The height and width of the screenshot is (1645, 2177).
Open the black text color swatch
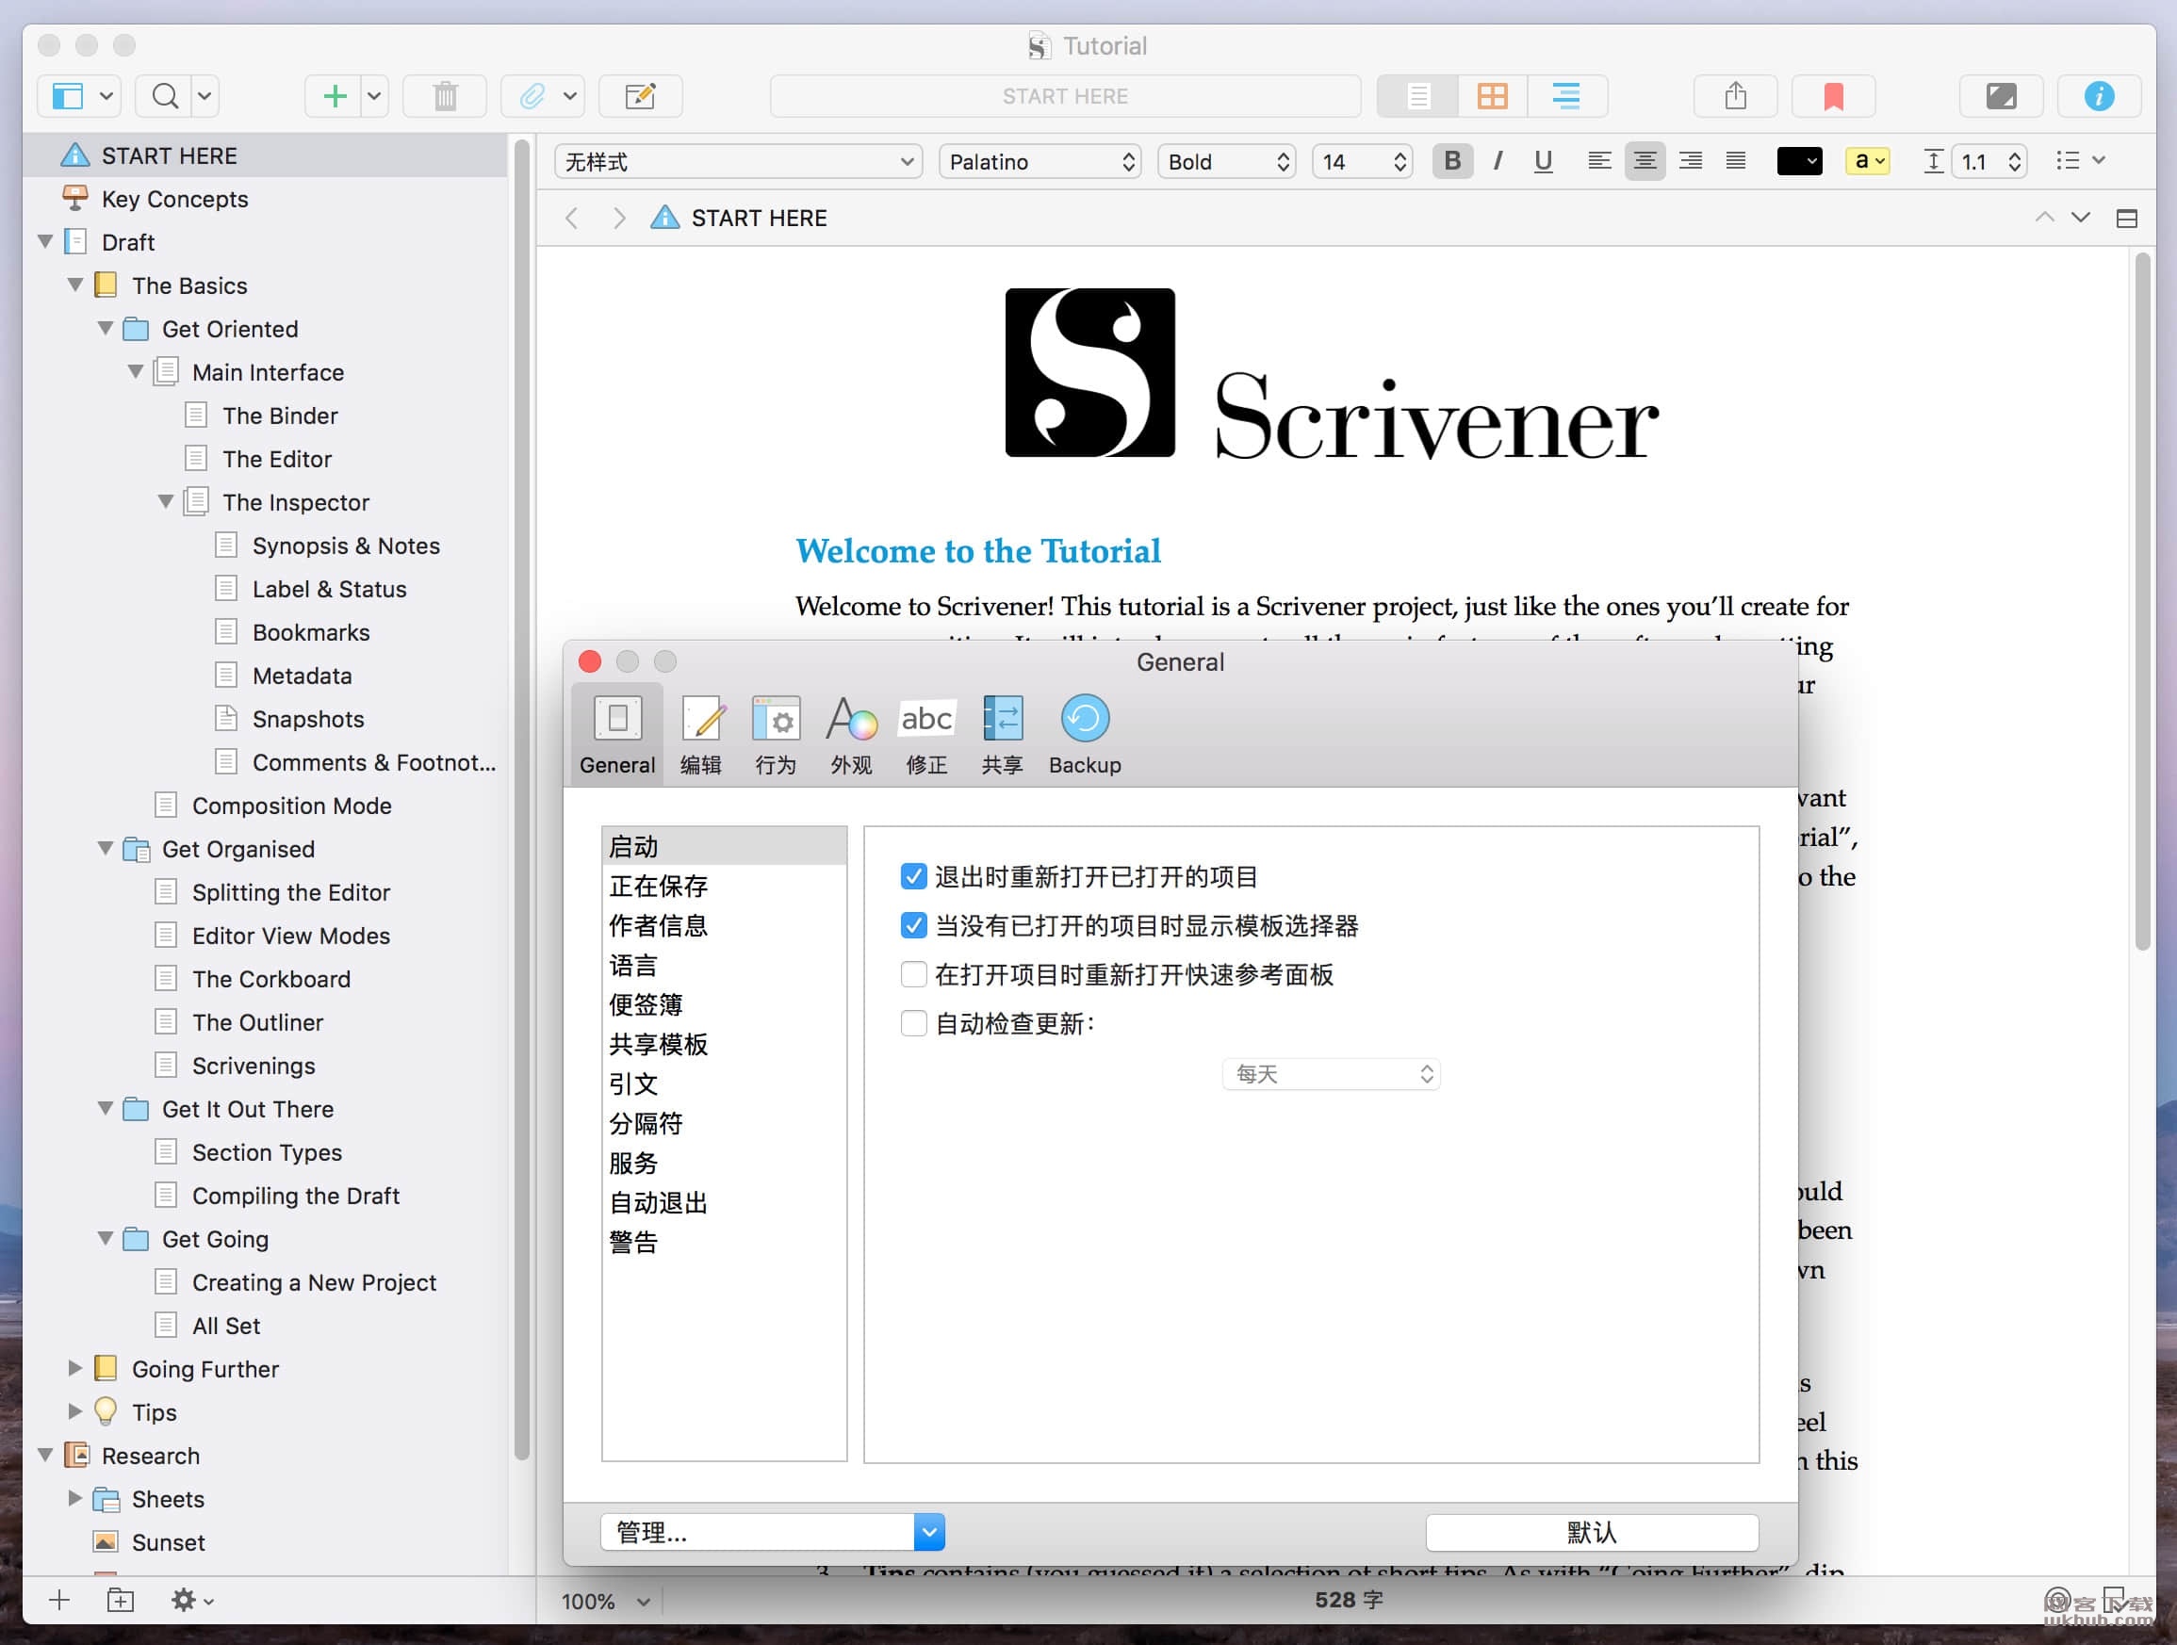click(x=1800, y=160)
